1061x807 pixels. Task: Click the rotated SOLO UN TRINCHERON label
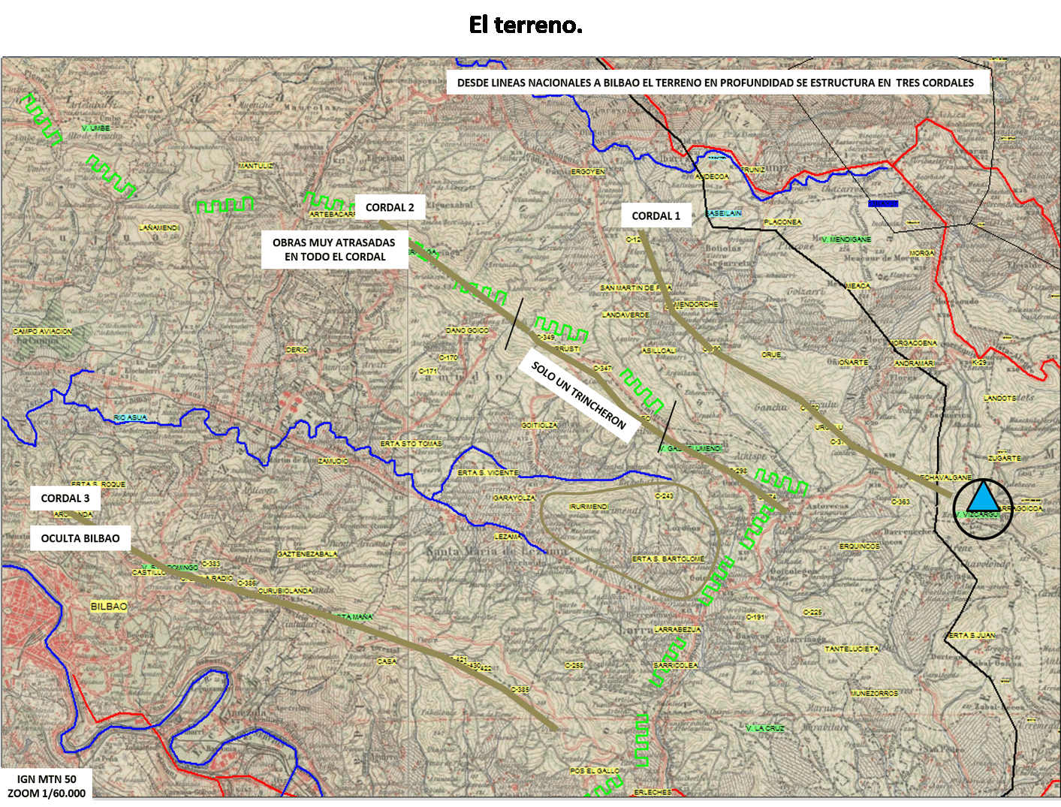(x=579, y=395)
